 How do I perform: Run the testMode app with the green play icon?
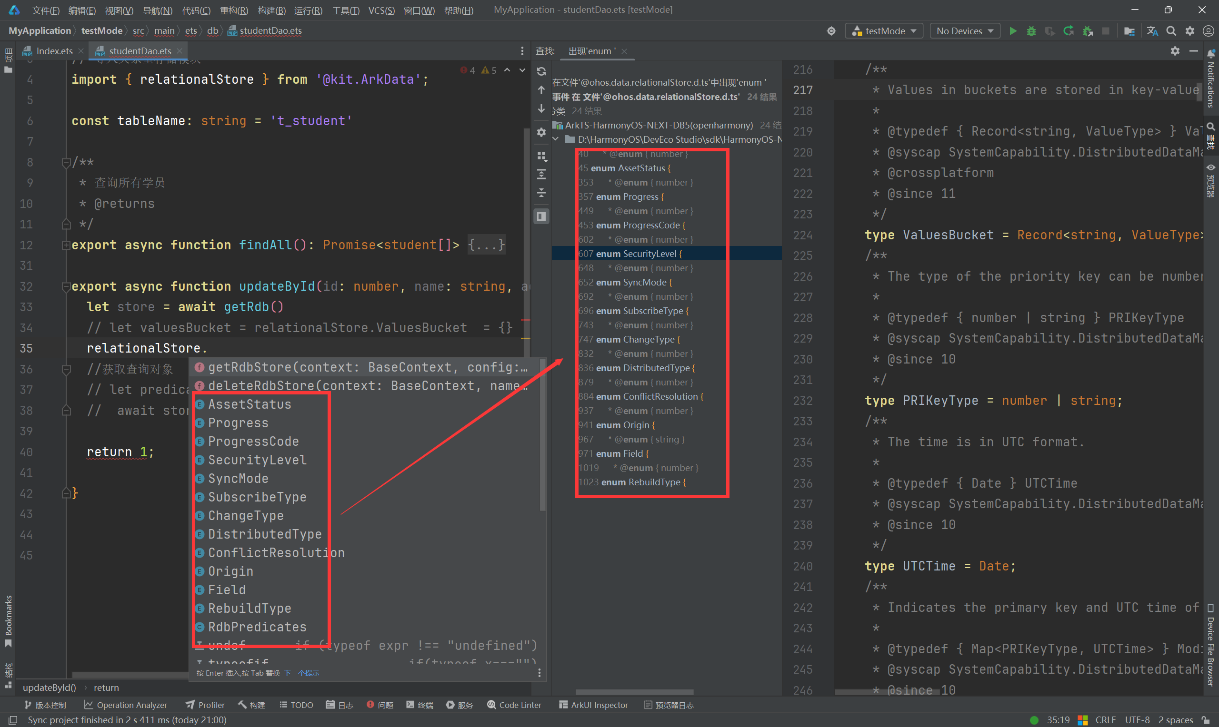(1013, 31)
